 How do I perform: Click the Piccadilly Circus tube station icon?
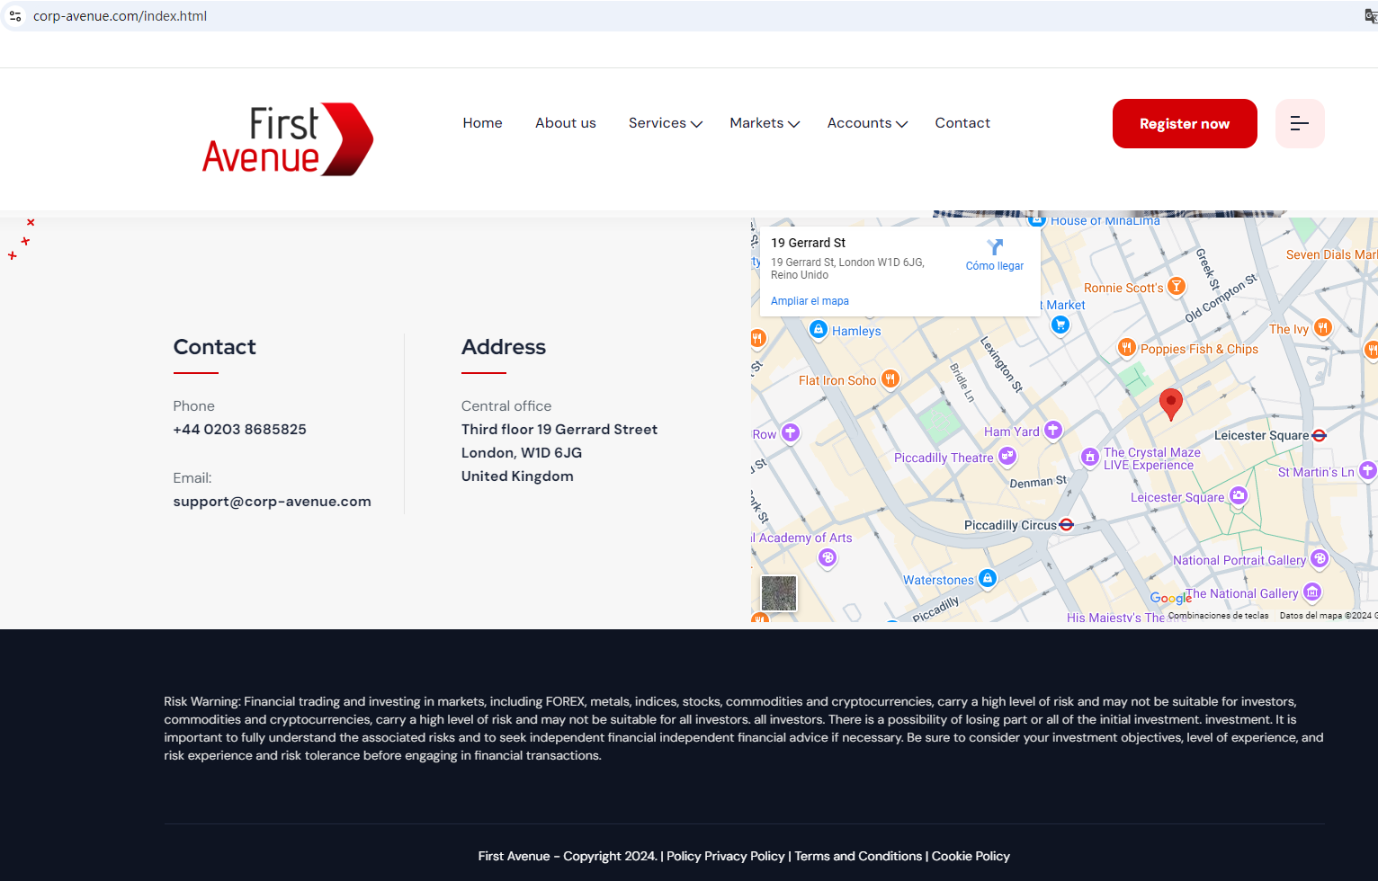1067,525
